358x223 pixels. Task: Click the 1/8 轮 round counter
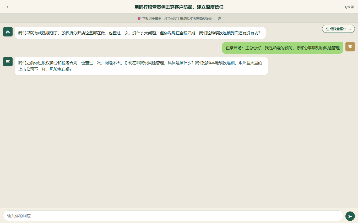pos(349,7)
